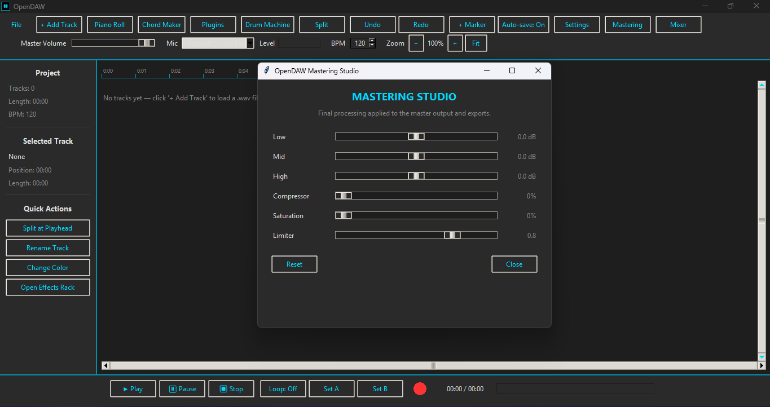Maximize the Mastering Studio window
770x407 pixels.
512,70
